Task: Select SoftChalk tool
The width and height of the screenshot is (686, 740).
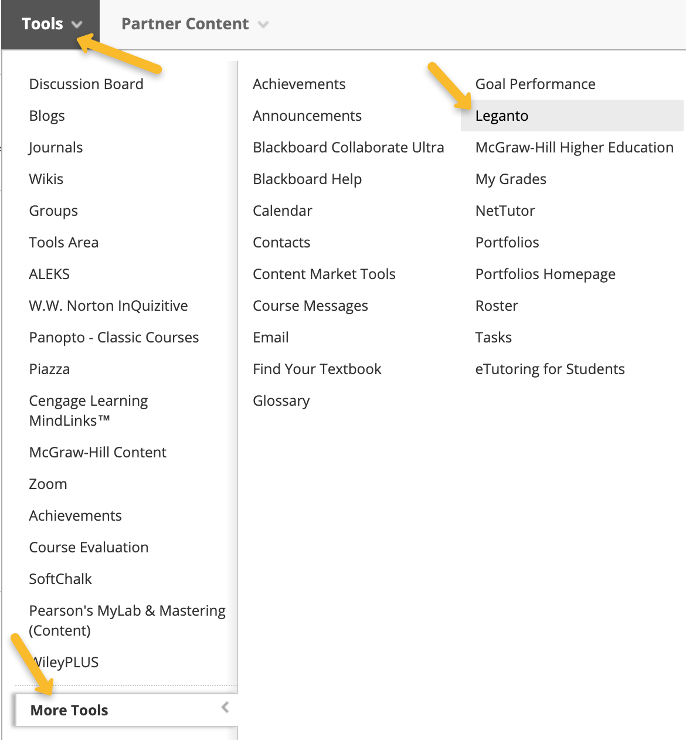Action: (60, 579)
